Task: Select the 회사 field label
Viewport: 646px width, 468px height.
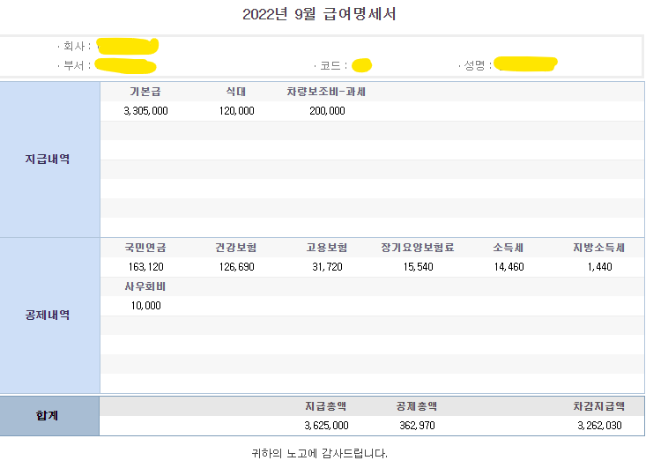Action: pos(76,46)
